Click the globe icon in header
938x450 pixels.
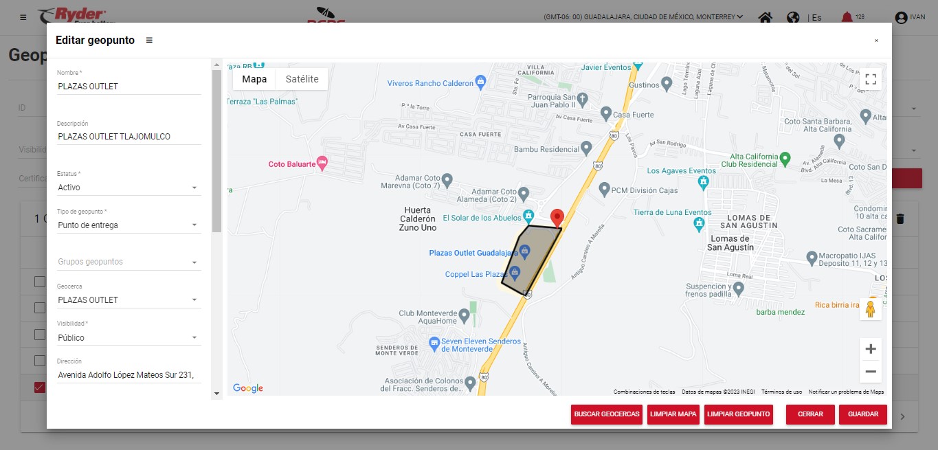pos(793,17)
